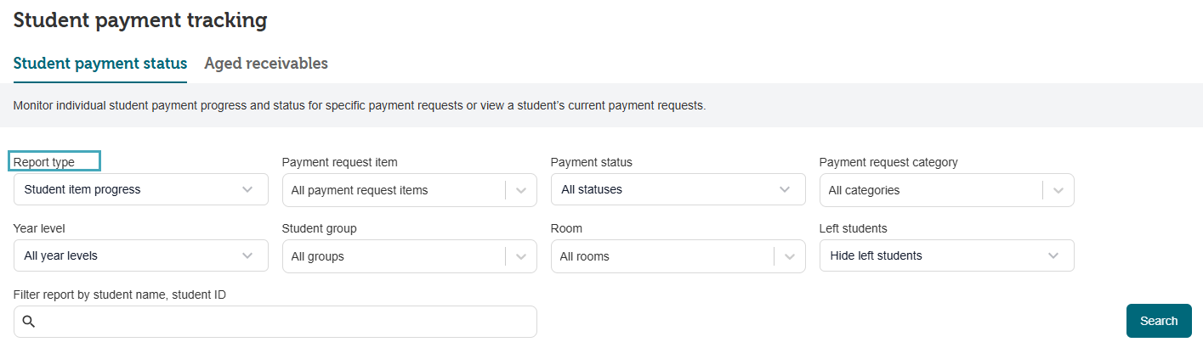This screenshot has height=359, width=1203.
Task: Click the Payment request item chevron arrow
Action: tap(521, 190)
